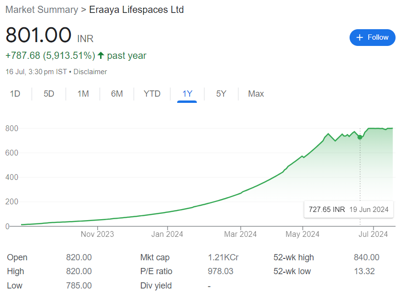408x300 pixels.
Task: Click the Jan 2024 axis label
Action: 167,234
